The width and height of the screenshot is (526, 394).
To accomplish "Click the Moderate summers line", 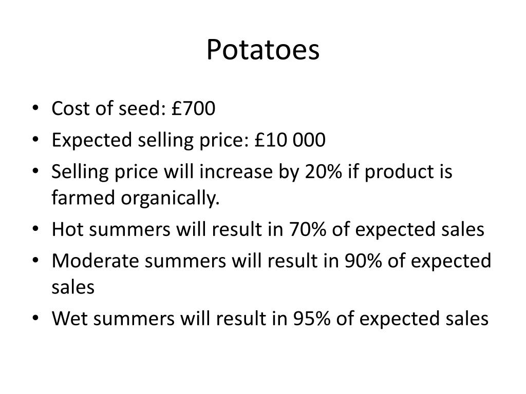I will tap(271, 273).
